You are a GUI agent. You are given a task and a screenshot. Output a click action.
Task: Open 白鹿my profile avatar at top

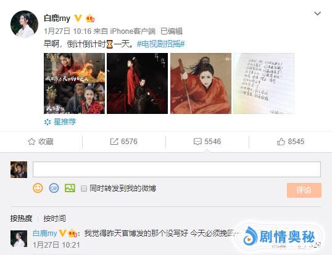pyautogui.click(x=24, y=24)
